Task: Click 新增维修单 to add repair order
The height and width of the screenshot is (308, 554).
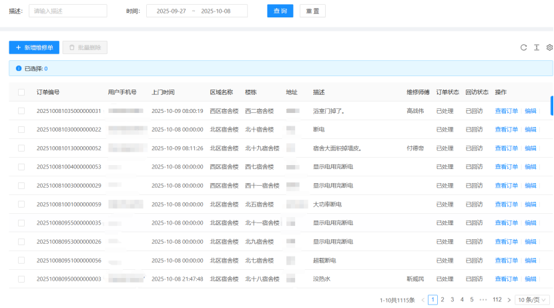Action: (34, 47)
